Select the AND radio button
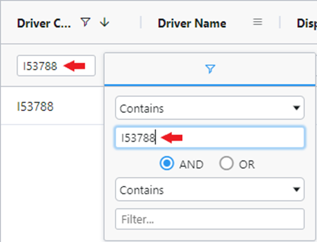Image resolution: width=317 pixels, height=242 pixels. click(167, 163)
